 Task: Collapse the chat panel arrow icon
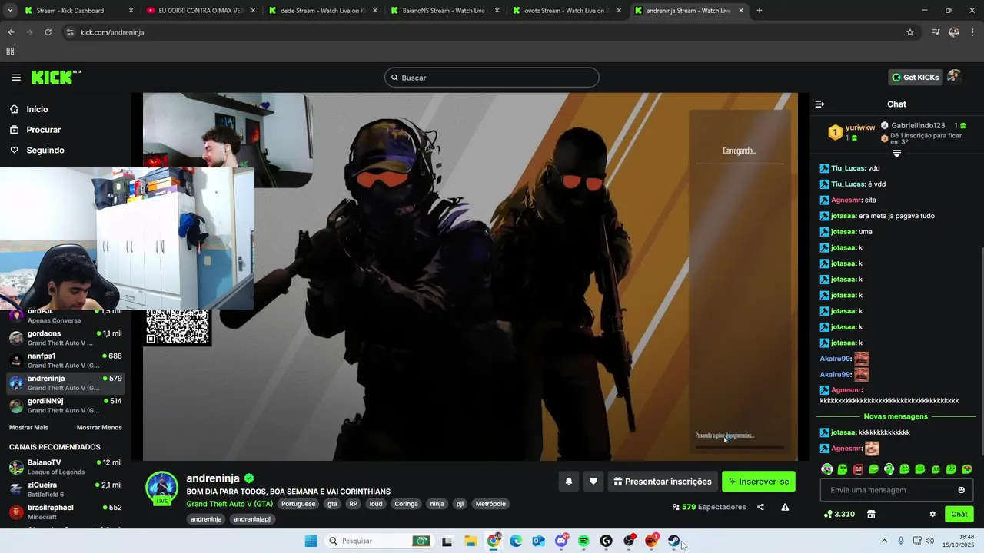[x=819, y=104]
